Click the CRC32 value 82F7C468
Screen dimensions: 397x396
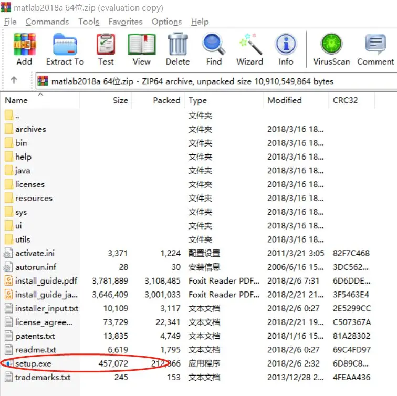(351, 253)
